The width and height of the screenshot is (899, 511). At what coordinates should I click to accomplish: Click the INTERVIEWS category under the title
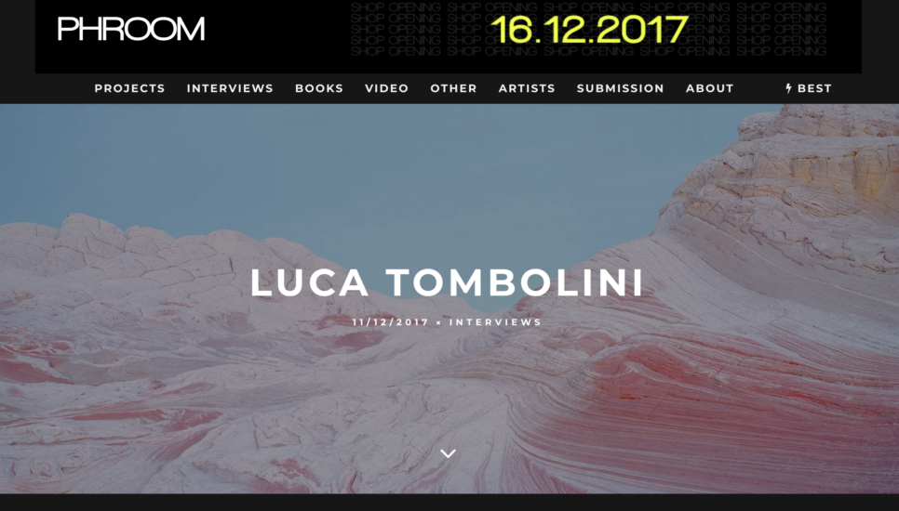495,322
